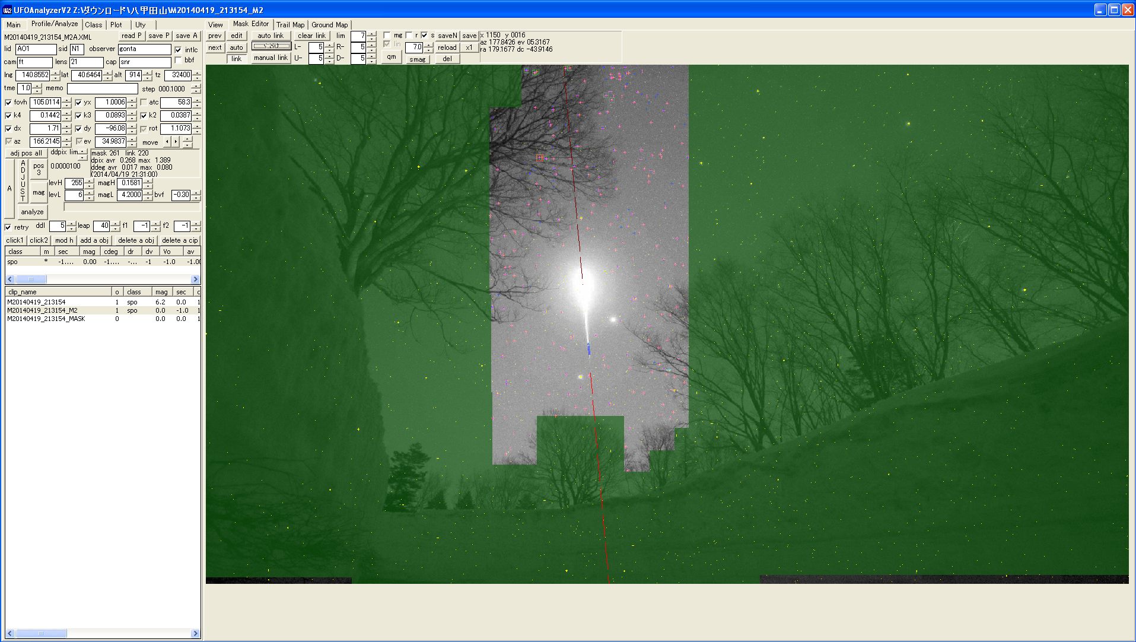Open the Ground Map tab
This screenshot has height=642, width=1136.
coord(329,25)
